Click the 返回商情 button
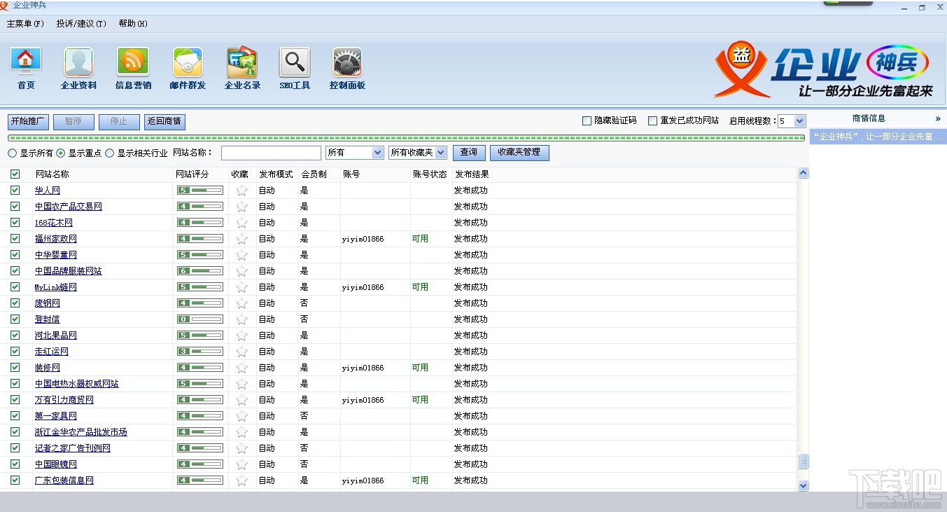947x512 pixels. (x=165, y=122)
